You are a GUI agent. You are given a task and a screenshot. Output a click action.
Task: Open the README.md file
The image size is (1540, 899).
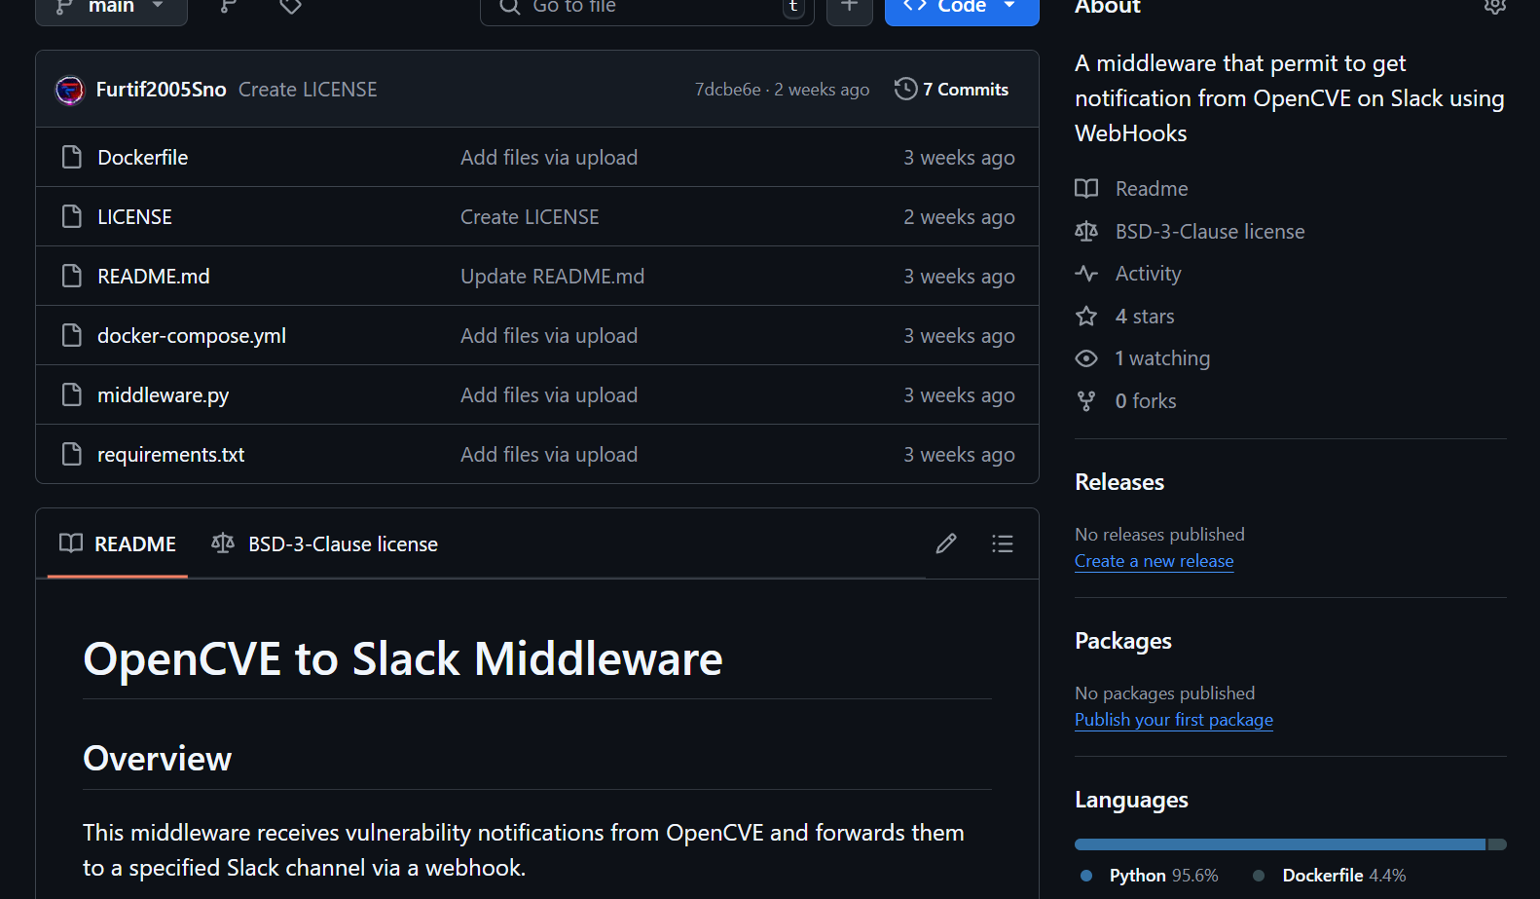click(153, 277)
